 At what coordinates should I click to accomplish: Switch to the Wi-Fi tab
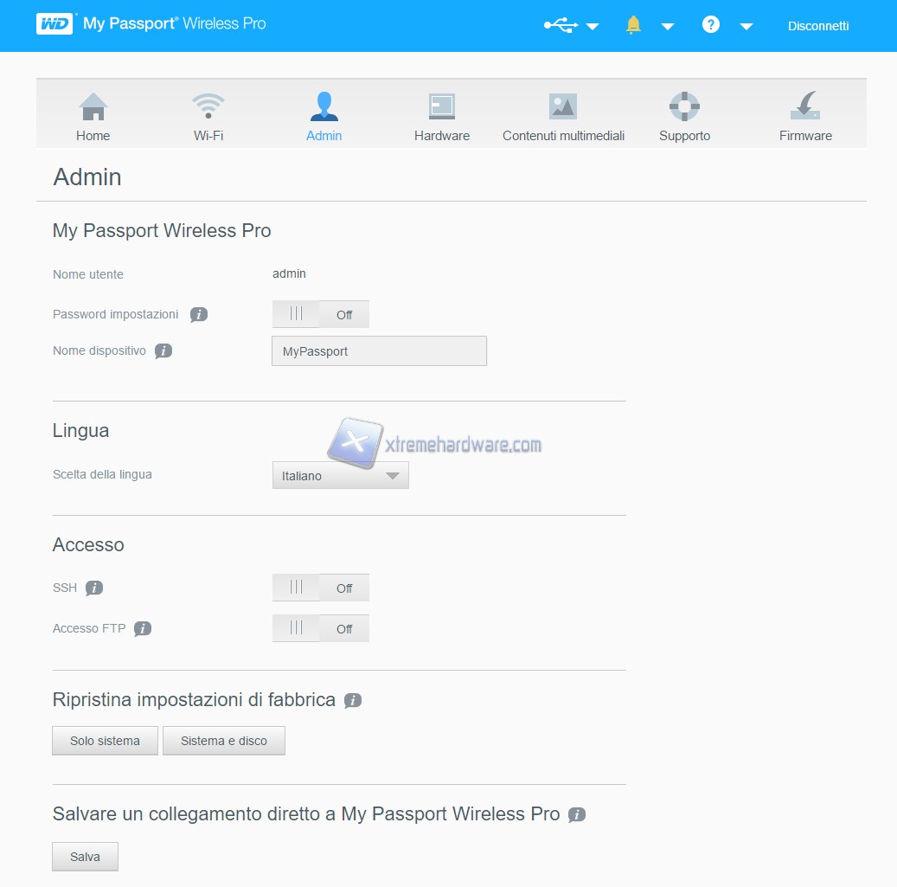pos(208,117)
